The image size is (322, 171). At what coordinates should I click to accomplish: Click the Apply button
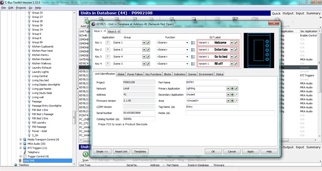pyautogui.click(x=250, y=152)
